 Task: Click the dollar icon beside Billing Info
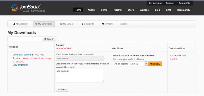point(82,24)
